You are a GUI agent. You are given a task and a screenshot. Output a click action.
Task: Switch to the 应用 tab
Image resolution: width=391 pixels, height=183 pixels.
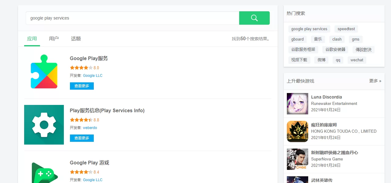(x=32, y=39)
